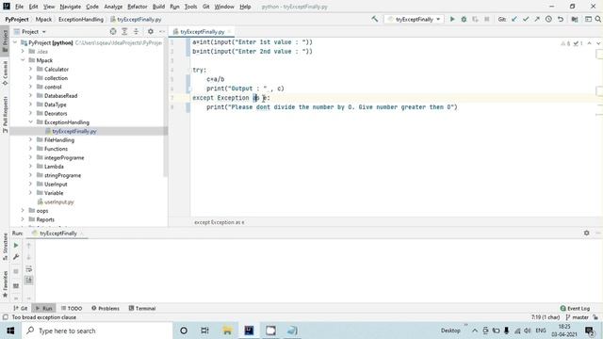This screenshot has height=339, width=603.
Task: Open the run configuration dropdown tryExceptFinally
Action: (x=414, y=19)
